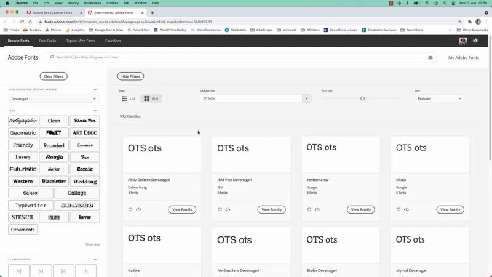Image resolution: width=492 pixels, height=277 pixels.
Task: Click the camera visual search icon
Action: 430,57
